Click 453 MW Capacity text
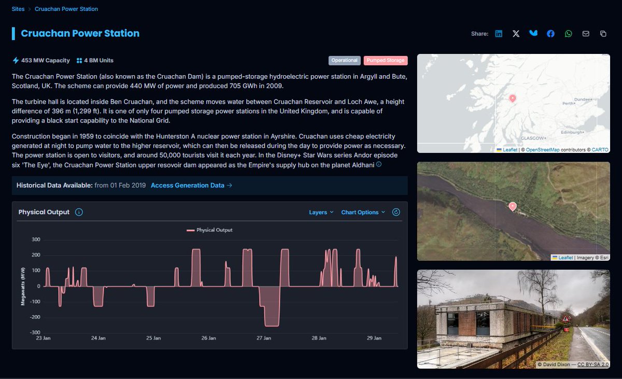 [46, 61]
